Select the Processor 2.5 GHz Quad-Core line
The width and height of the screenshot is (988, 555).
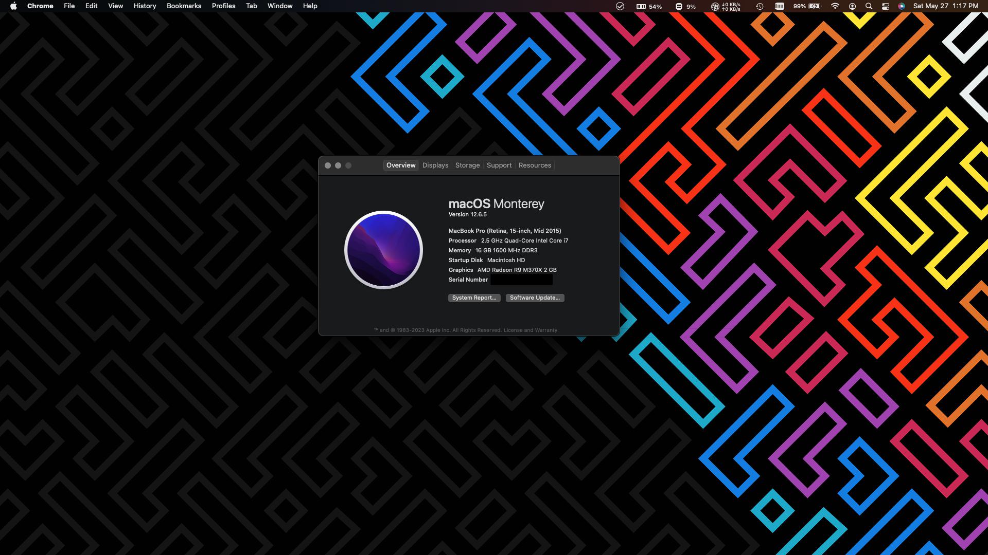tap(508, 240)
